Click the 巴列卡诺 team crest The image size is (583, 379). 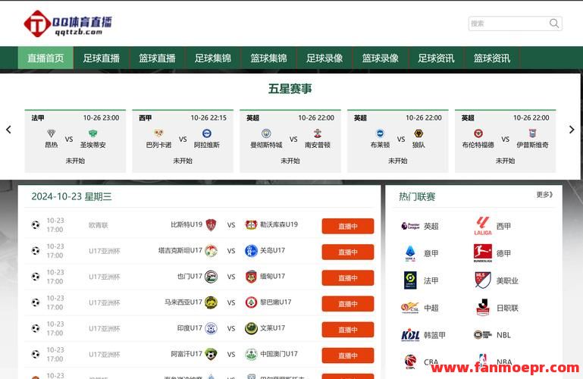[x=158, y=133]
